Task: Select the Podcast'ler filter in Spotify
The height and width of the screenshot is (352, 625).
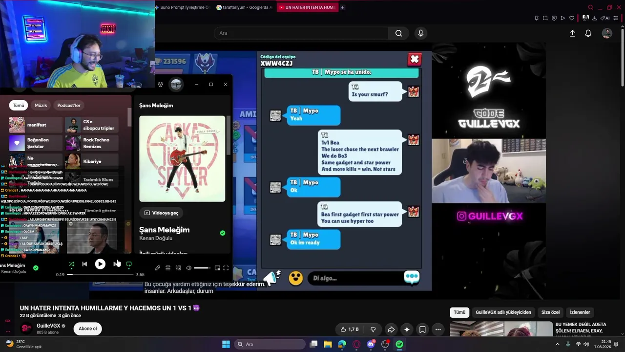Action: (69, 105)
